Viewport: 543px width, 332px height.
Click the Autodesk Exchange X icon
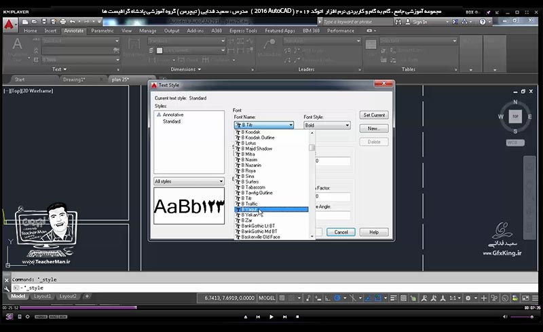point(455,22)
